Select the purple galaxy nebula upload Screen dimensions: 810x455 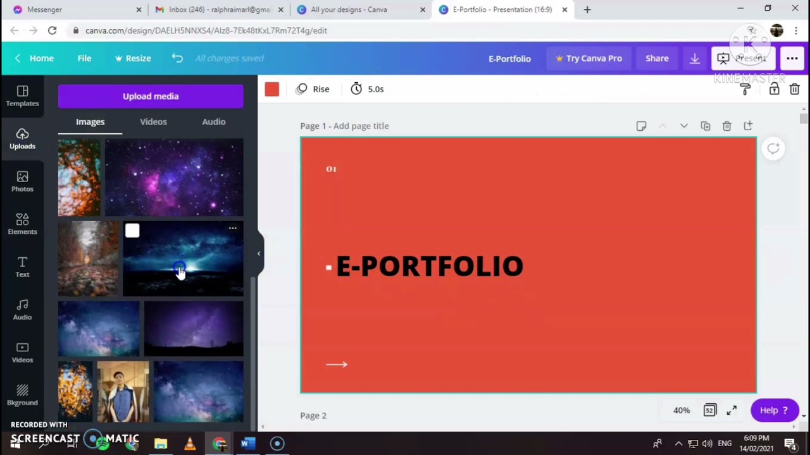pos(174,178)
